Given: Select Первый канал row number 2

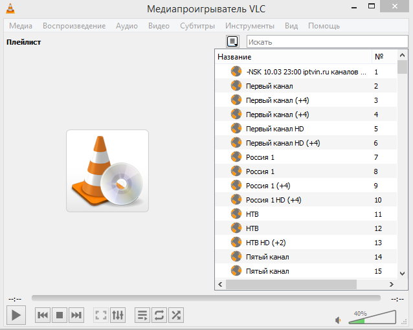Looking at the screenshot, I should 306,86.
